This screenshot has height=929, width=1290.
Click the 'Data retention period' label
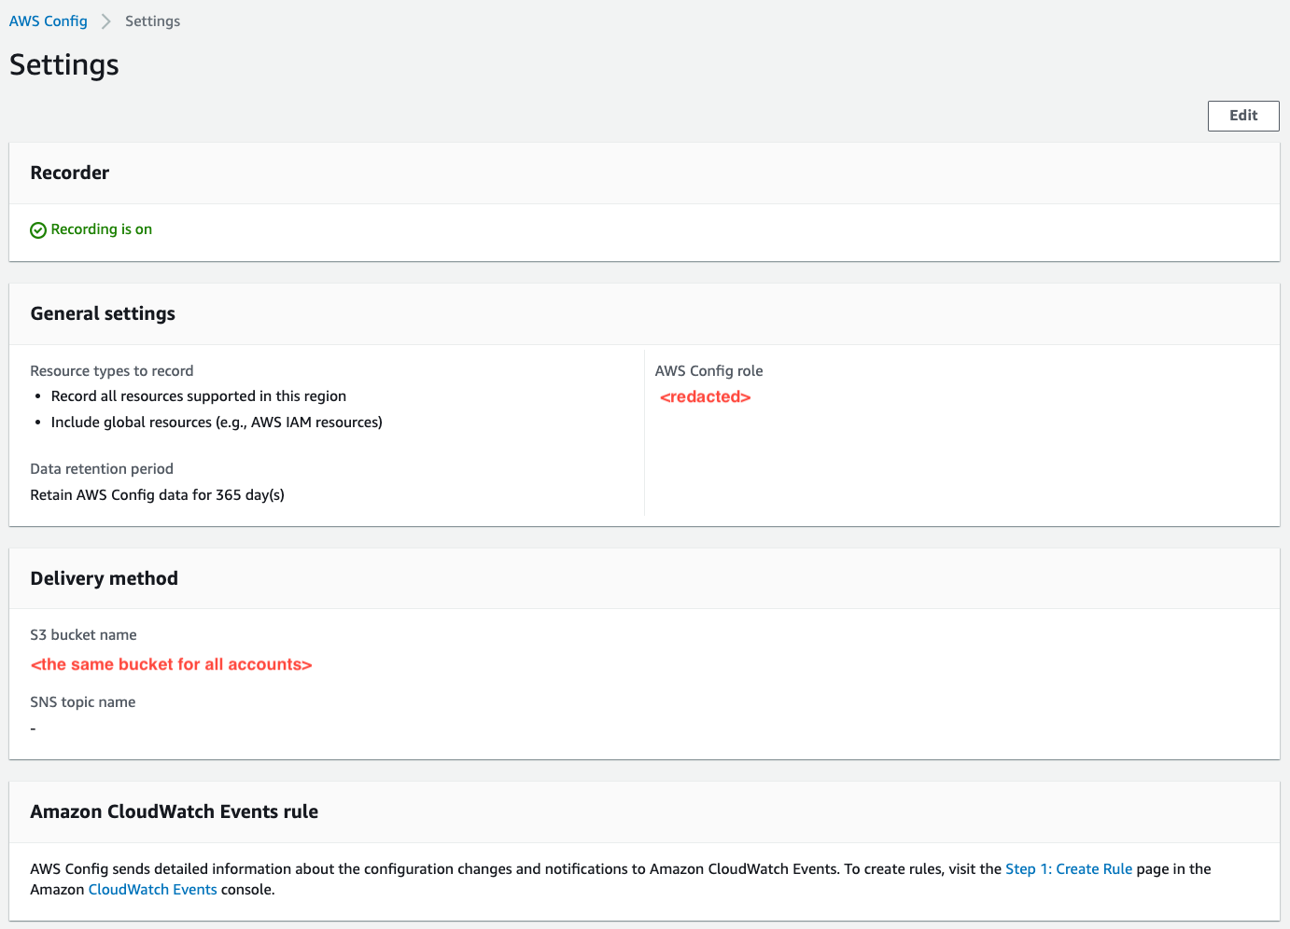tap(102, 469)
